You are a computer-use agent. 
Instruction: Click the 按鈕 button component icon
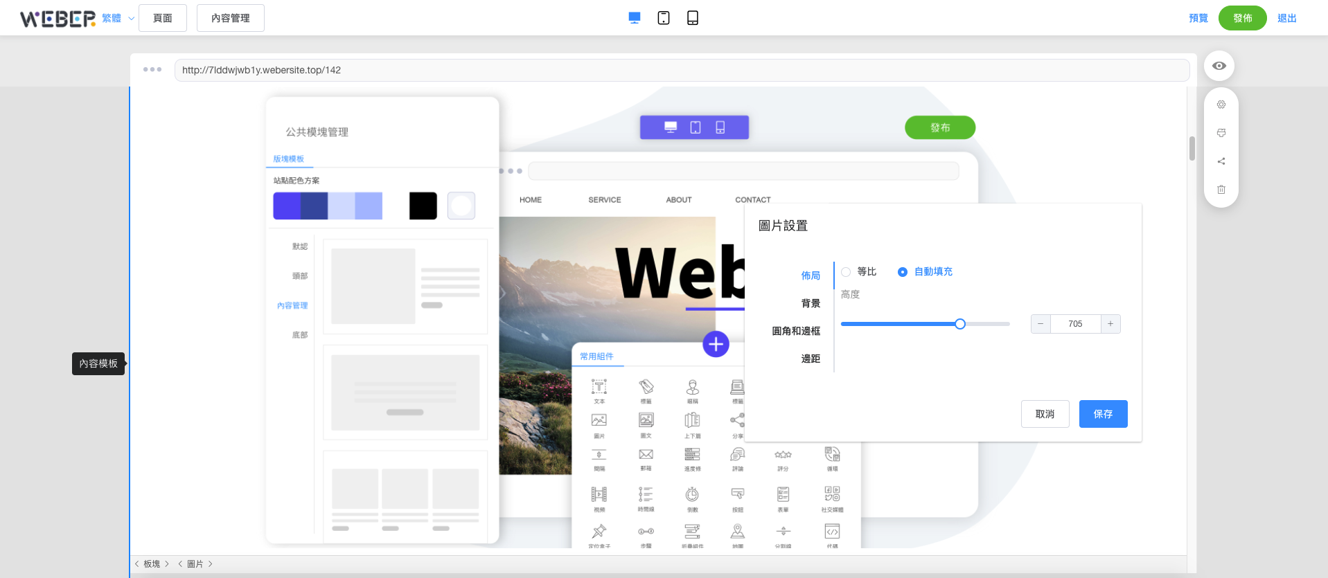point(738,494)
